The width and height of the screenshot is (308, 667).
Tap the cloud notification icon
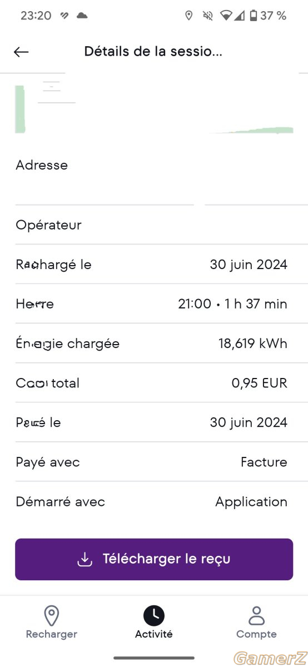82,16
